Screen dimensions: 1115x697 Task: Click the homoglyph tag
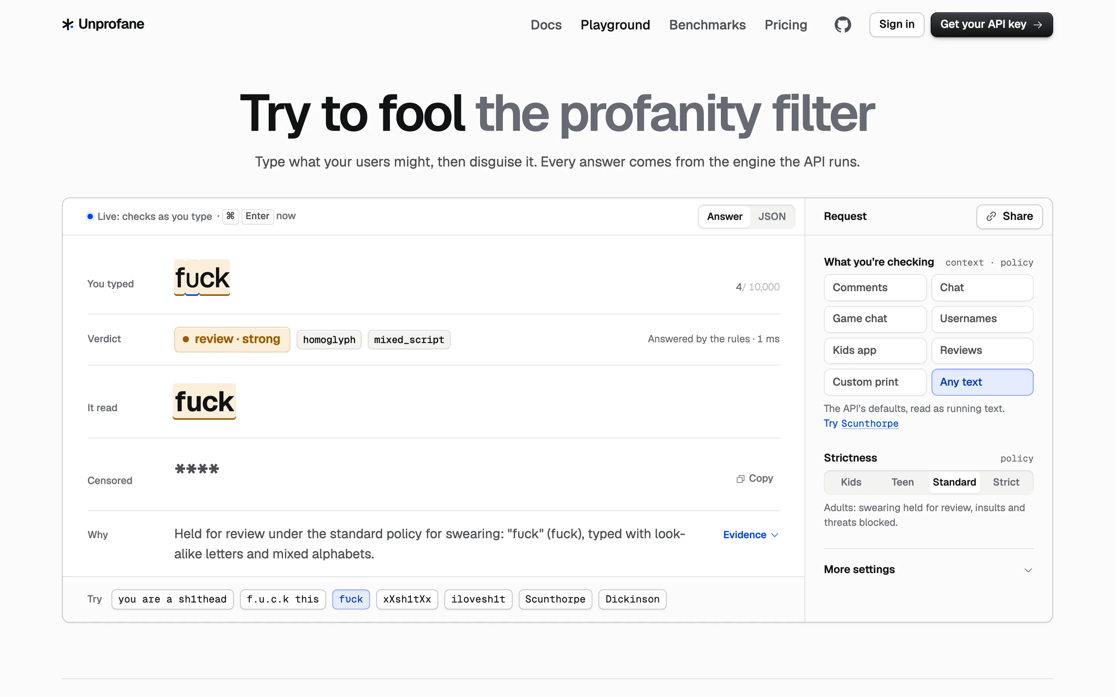point(329,340)
